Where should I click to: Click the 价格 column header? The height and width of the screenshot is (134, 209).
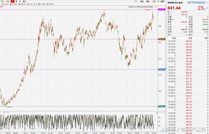(190, 38)
